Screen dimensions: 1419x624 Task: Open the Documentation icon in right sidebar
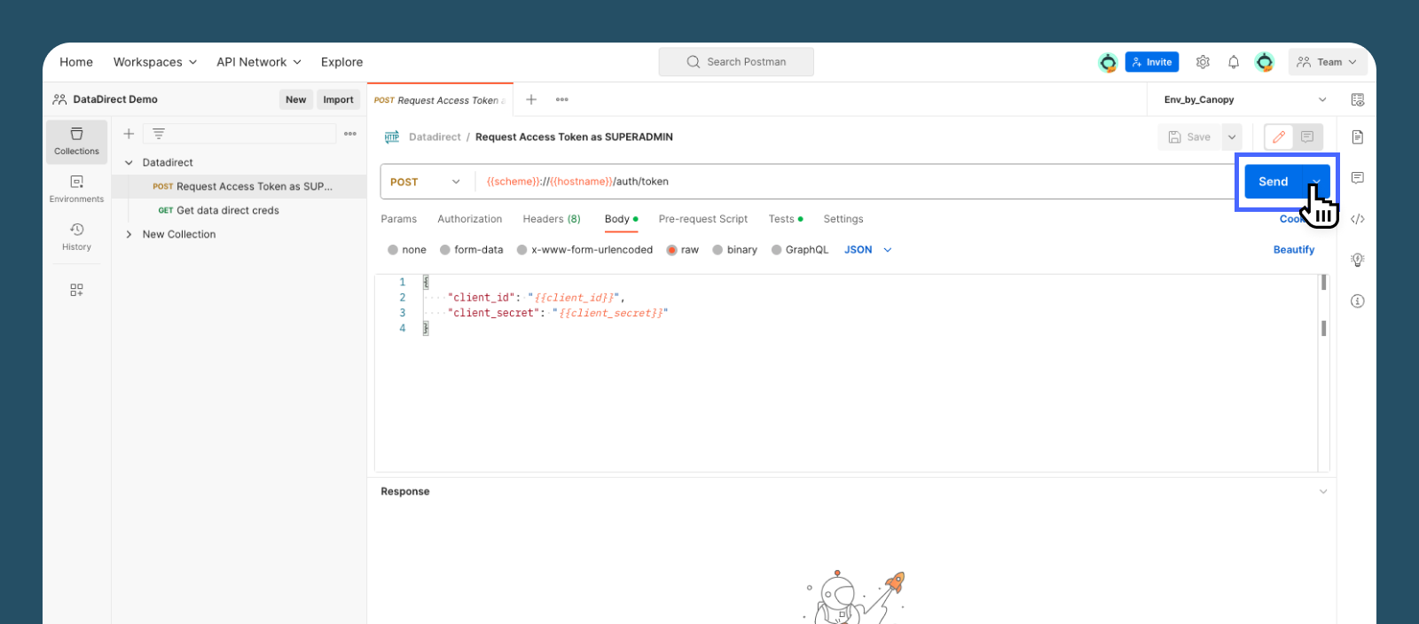click(1358, 136)
